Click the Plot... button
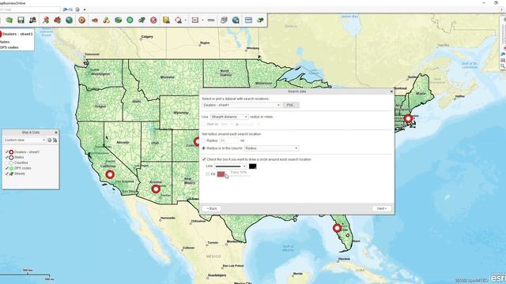This screenshot has height=284, width=506. (x=291, y=105)
